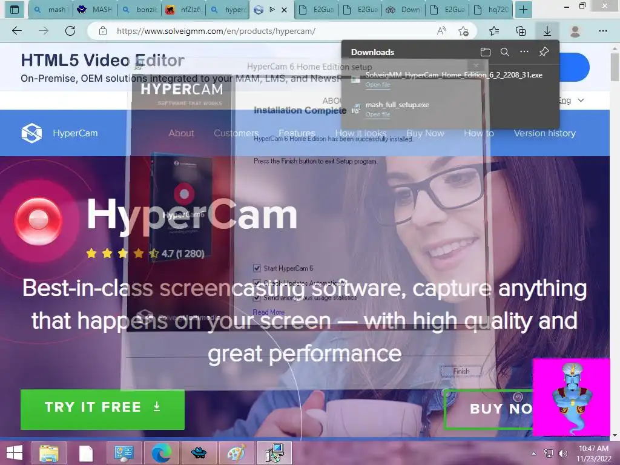The height and width of the screenshot is (465, 620).
Task: Open file for SolveigMM HyperCam download
Action: click(x=378, y=85)
